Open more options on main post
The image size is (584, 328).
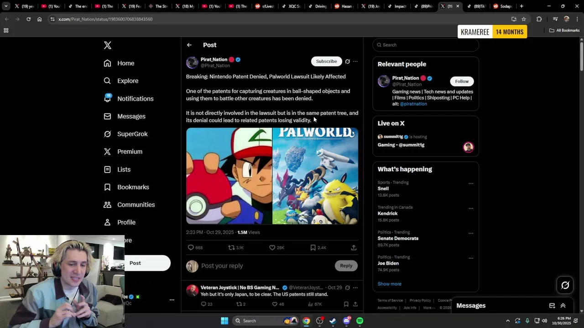pos(355,61)
